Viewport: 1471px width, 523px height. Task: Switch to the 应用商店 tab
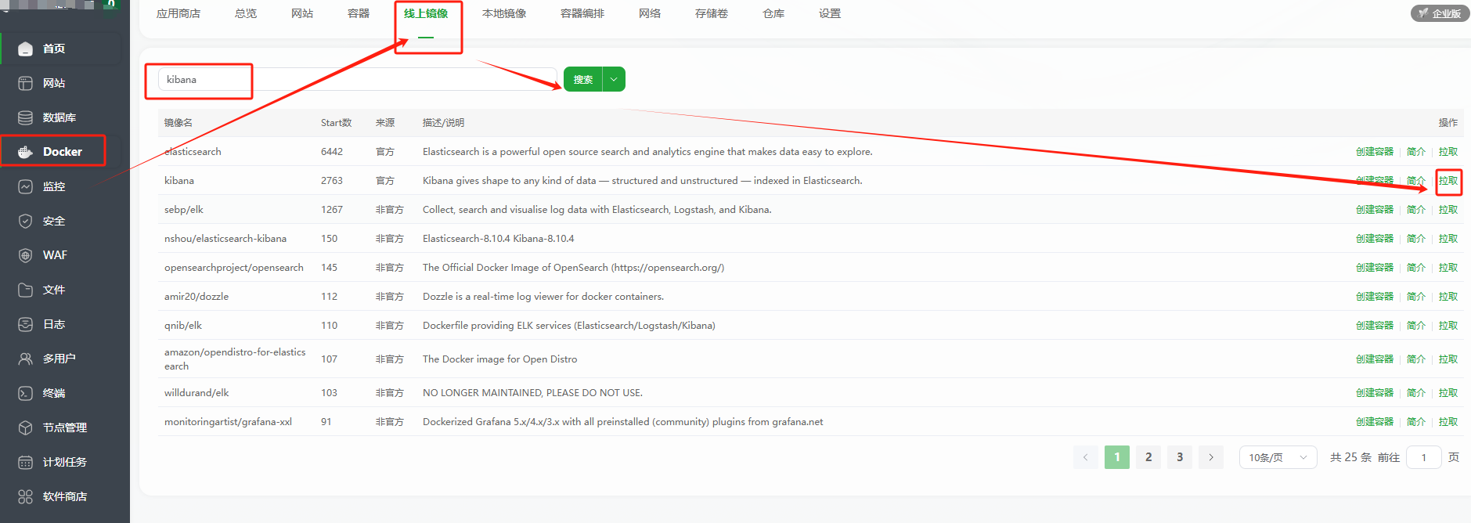click(178, 13)
